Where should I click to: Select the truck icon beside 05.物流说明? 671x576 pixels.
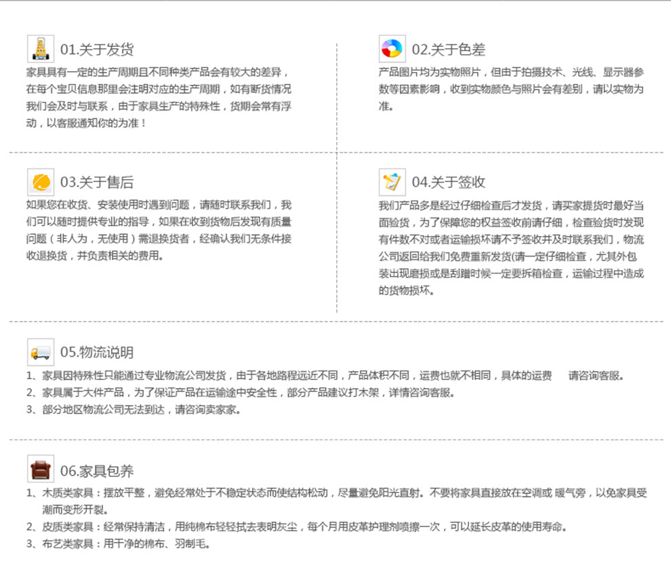[x=41, y=351]
